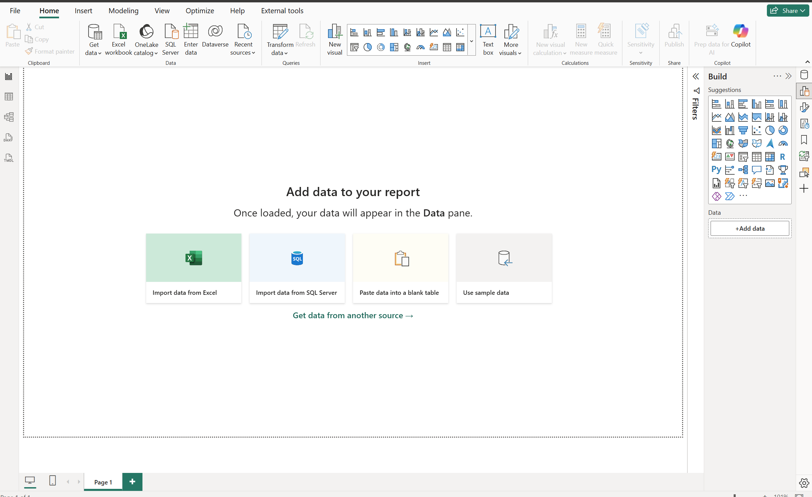Image resolution: width=812 pixels, height=497 pixels.
Task: Insert a Gauge visual from the ribbon gallery
Action: (x=421, y=47)
